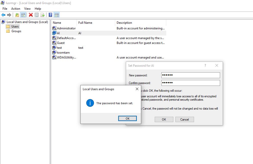Click the Up one level folder icon

[x=17, y=15]
